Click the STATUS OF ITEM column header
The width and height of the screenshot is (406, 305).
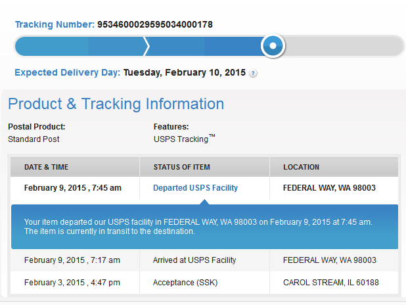pos(181,167)
